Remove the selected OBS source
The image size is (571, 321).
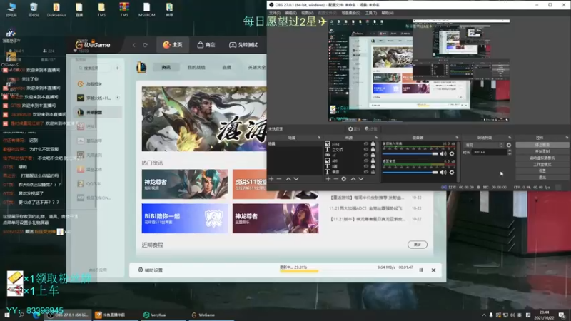coord(335,179)
